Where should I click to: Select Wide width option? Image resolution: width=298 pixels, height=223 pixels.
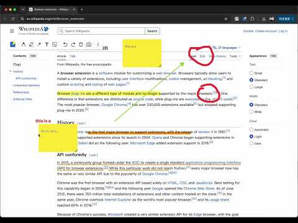coord(251,111)
